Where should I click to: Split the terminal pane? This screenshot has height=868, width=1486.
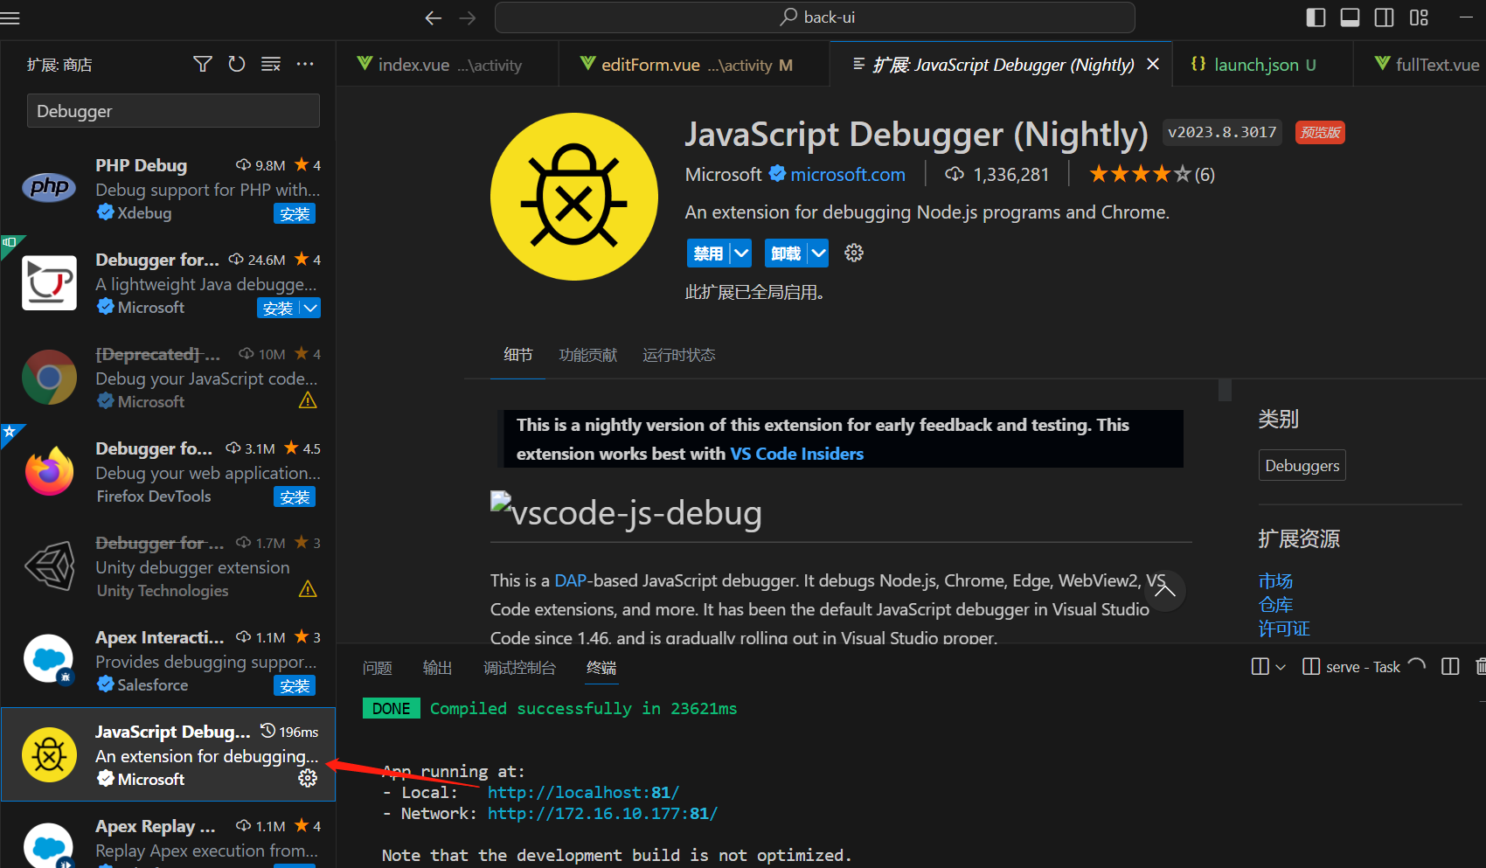[x=1450, y=666]
